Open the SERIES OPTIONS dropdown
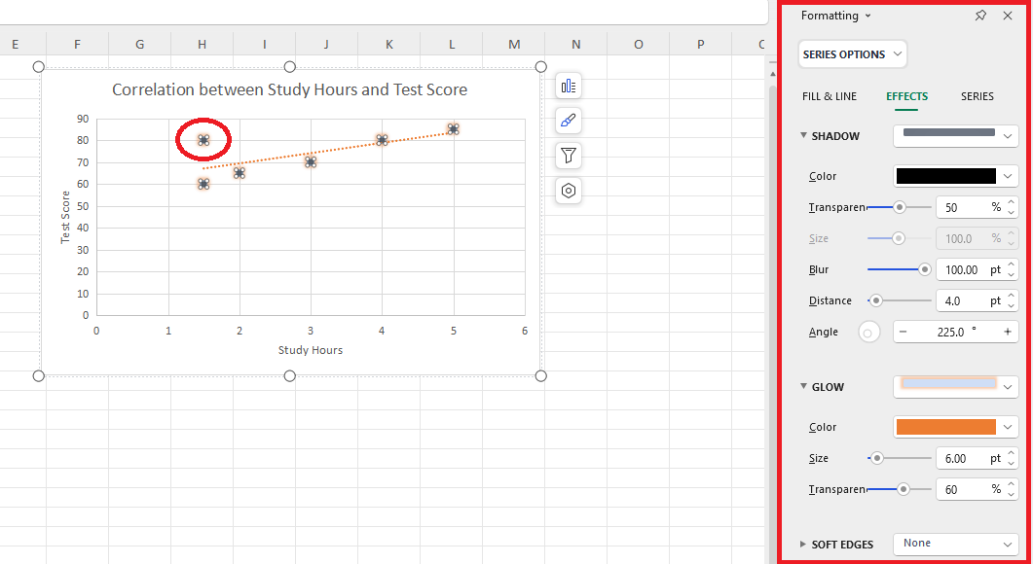Screen dimensions: 1033x564 (852, 53)
